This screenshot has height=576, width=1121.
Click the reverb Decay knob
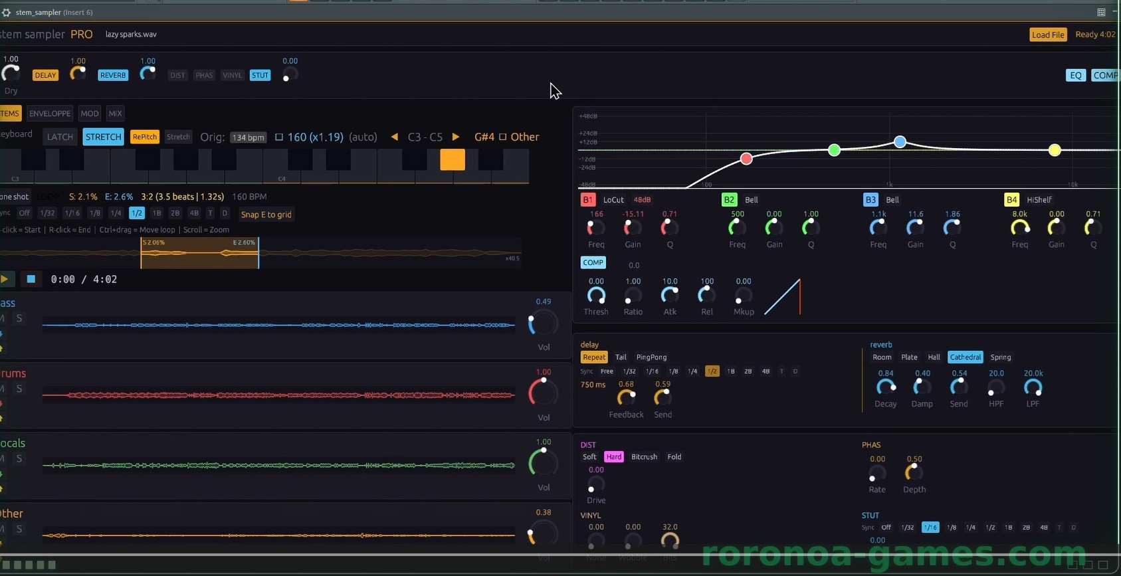coord(885,387)
